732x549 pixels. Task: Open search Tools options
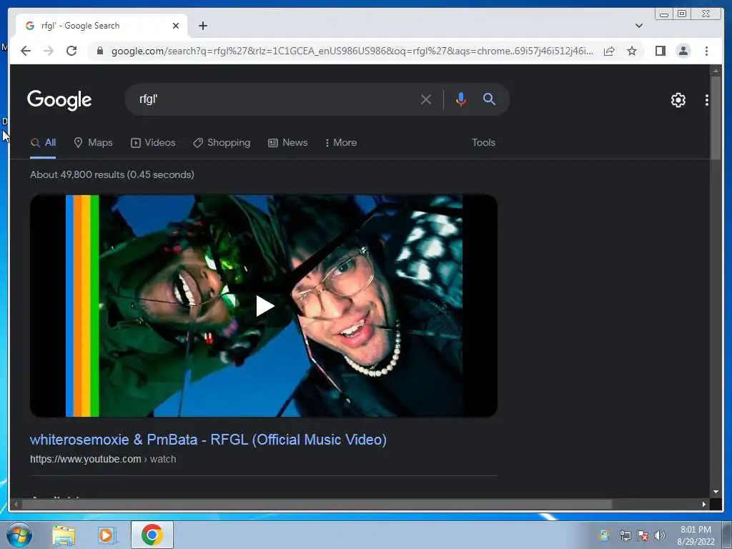[483, 143]
